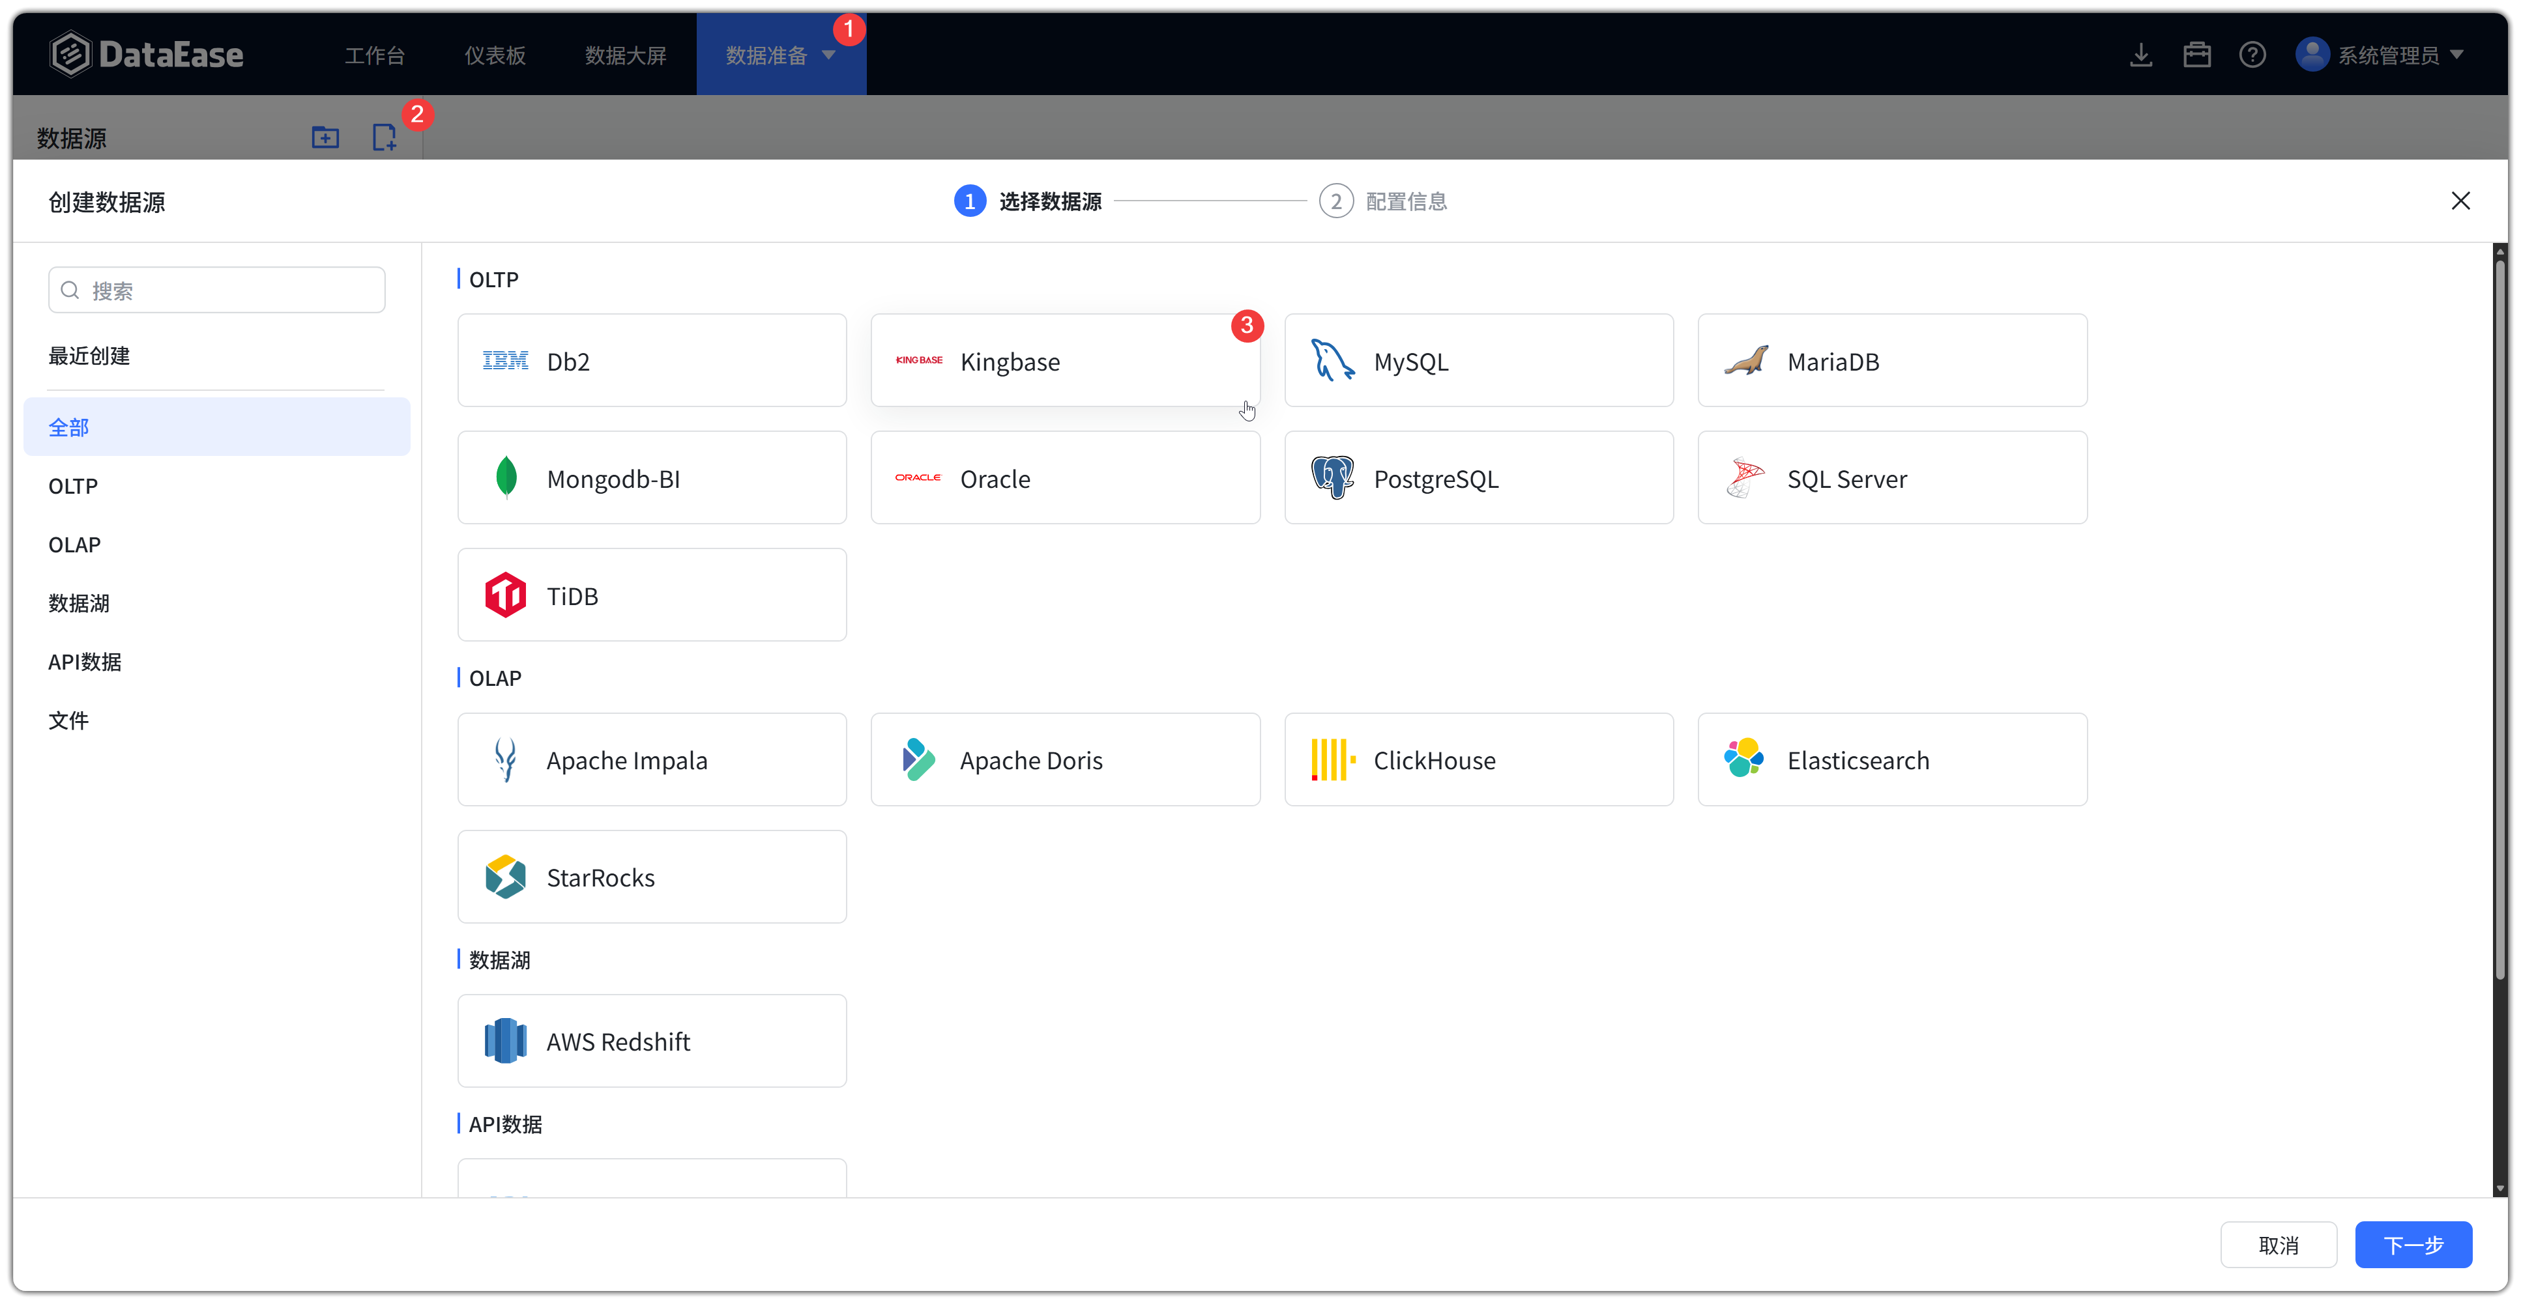
Task: Filter by OLTP category in sidebar
Action: coord(216,485)
